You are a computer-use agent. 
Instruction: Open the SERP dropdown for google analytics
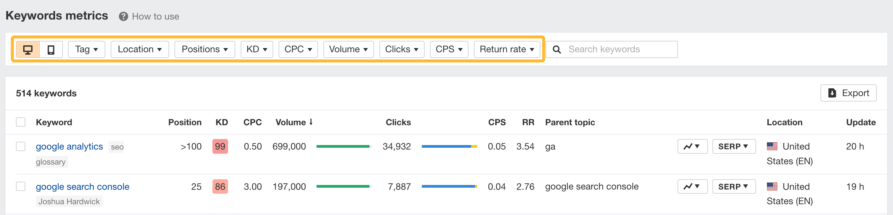pyautogui.click(x=734, y=147)
